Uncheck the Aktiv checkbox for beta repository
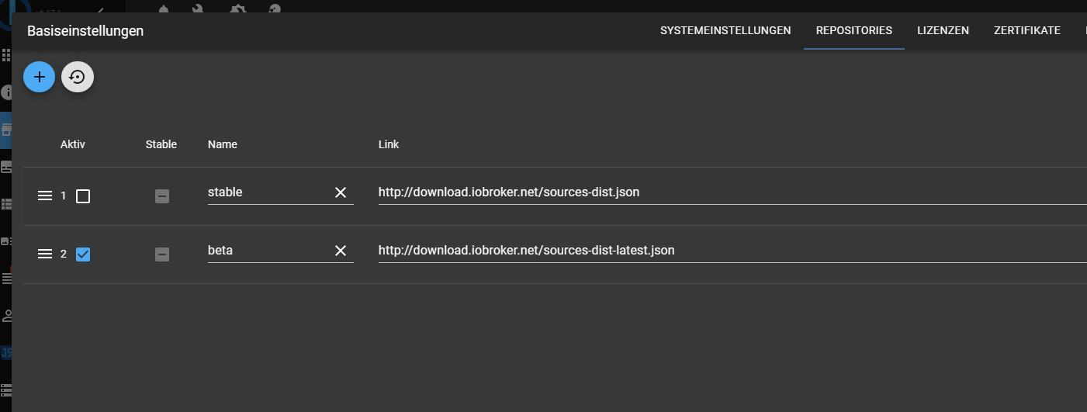This screenshot has height=412, width=1087. [x=83, y=254]
